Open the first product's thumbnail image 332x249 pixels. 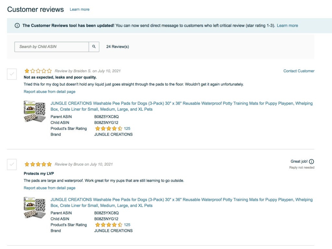[x=34, y=111]
